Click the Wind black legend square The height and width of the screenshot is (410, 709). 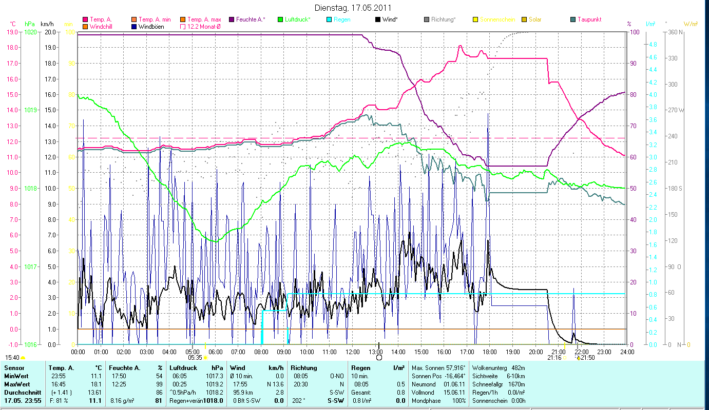377,19
